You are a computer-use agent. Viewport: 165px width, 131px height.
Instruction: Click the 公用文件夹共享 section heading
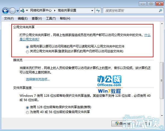pos(24,27)
